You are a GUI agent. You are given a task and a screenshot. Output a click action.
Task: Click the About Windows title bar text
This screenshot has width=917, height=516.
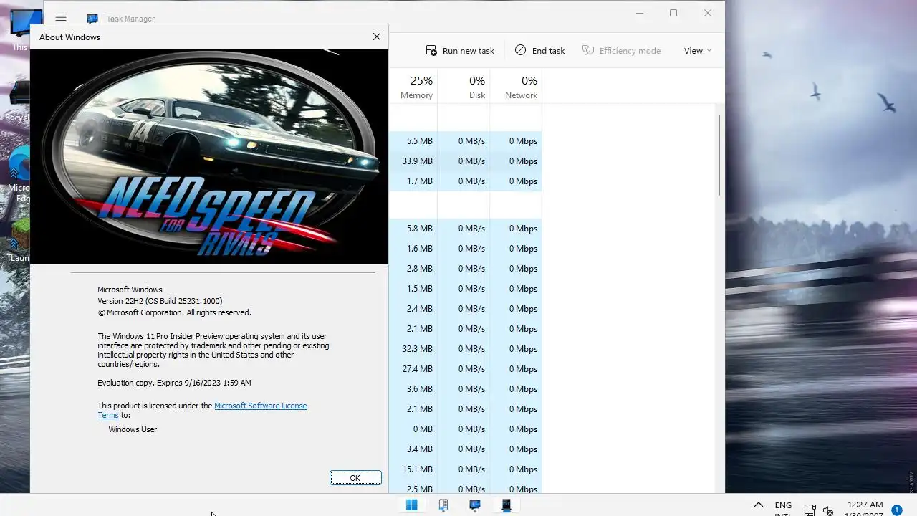point(69,37)
